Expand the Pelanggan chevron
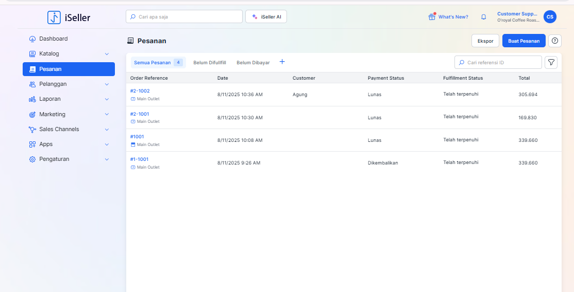 107,84
